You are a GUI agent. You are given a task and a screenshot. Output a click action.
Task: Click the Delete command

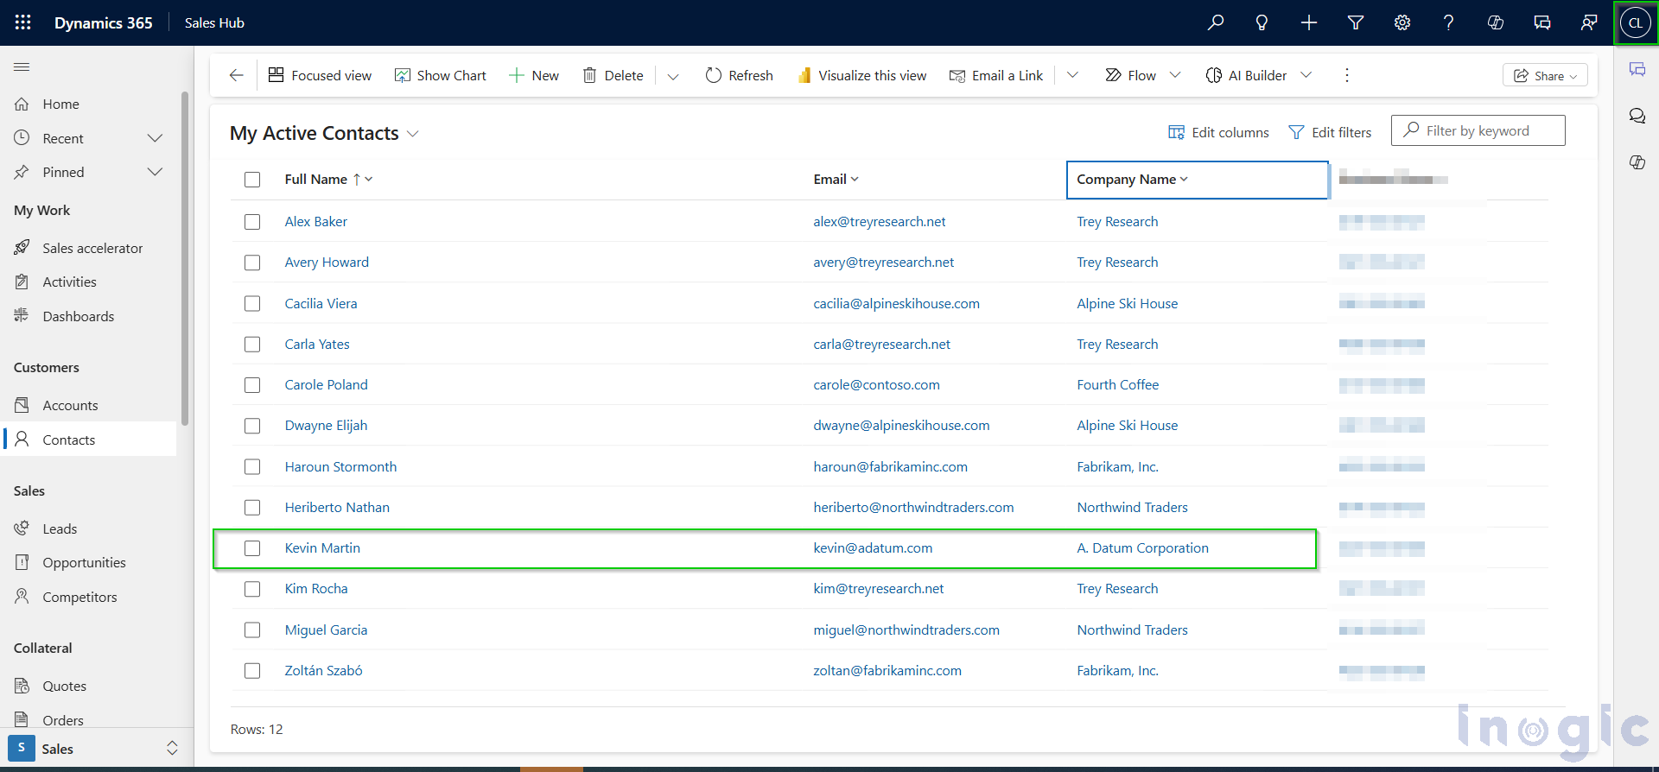coord(613,75)
